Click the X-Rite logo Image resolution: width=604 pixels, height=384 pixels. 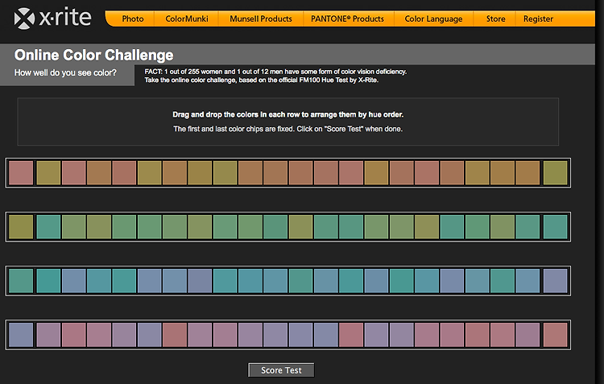click(52, 18)
